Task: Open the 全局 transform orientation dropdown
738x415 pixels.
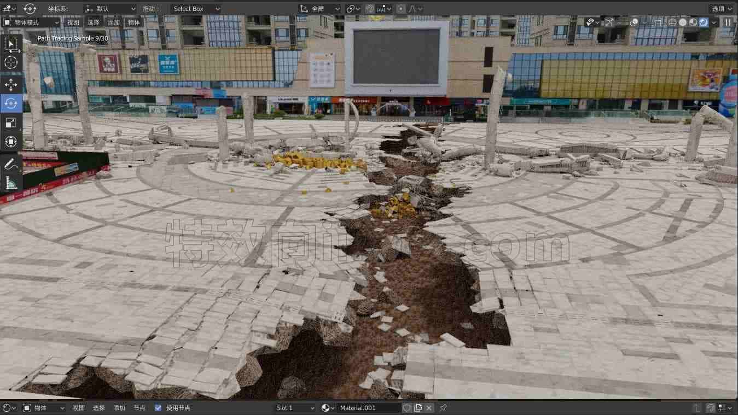Action: coord(320,9)
